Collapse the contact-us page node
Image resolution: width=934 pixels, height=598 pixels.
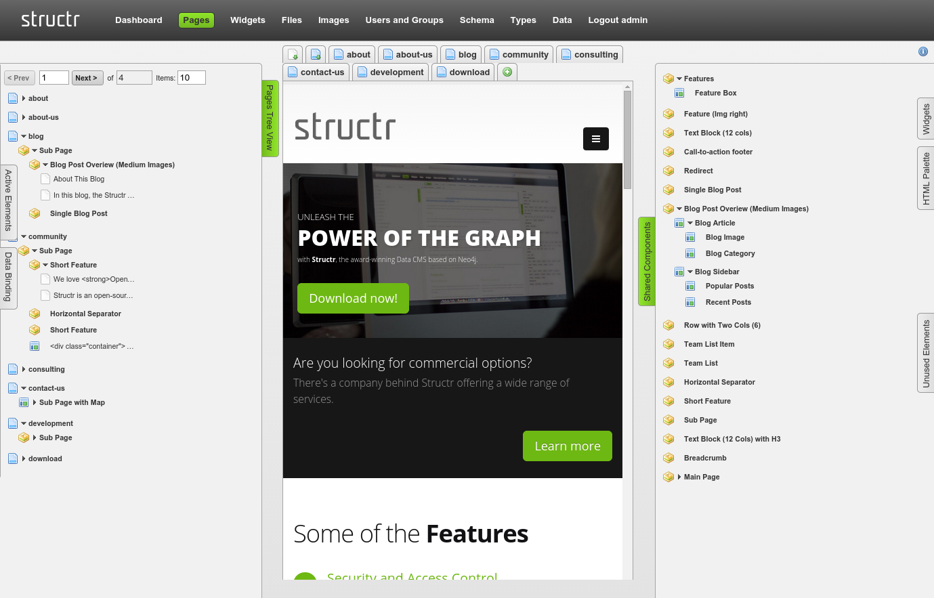[x=24, y=388]
